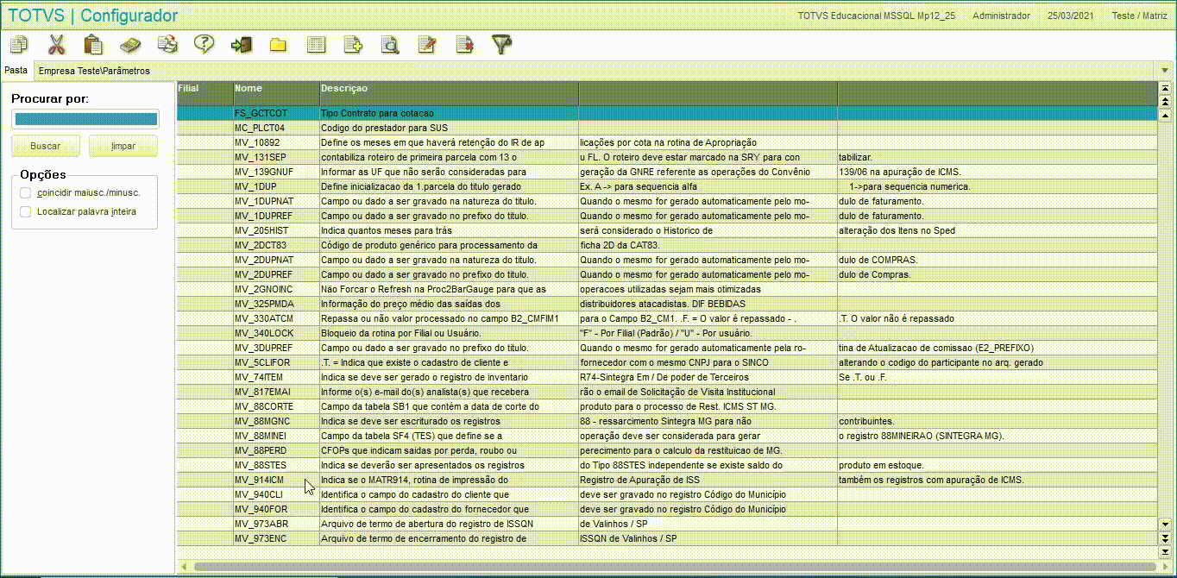Select the MV_131SEP parameter row
This screenshot has height=578, width=1177.
click(x=666, y=157)
